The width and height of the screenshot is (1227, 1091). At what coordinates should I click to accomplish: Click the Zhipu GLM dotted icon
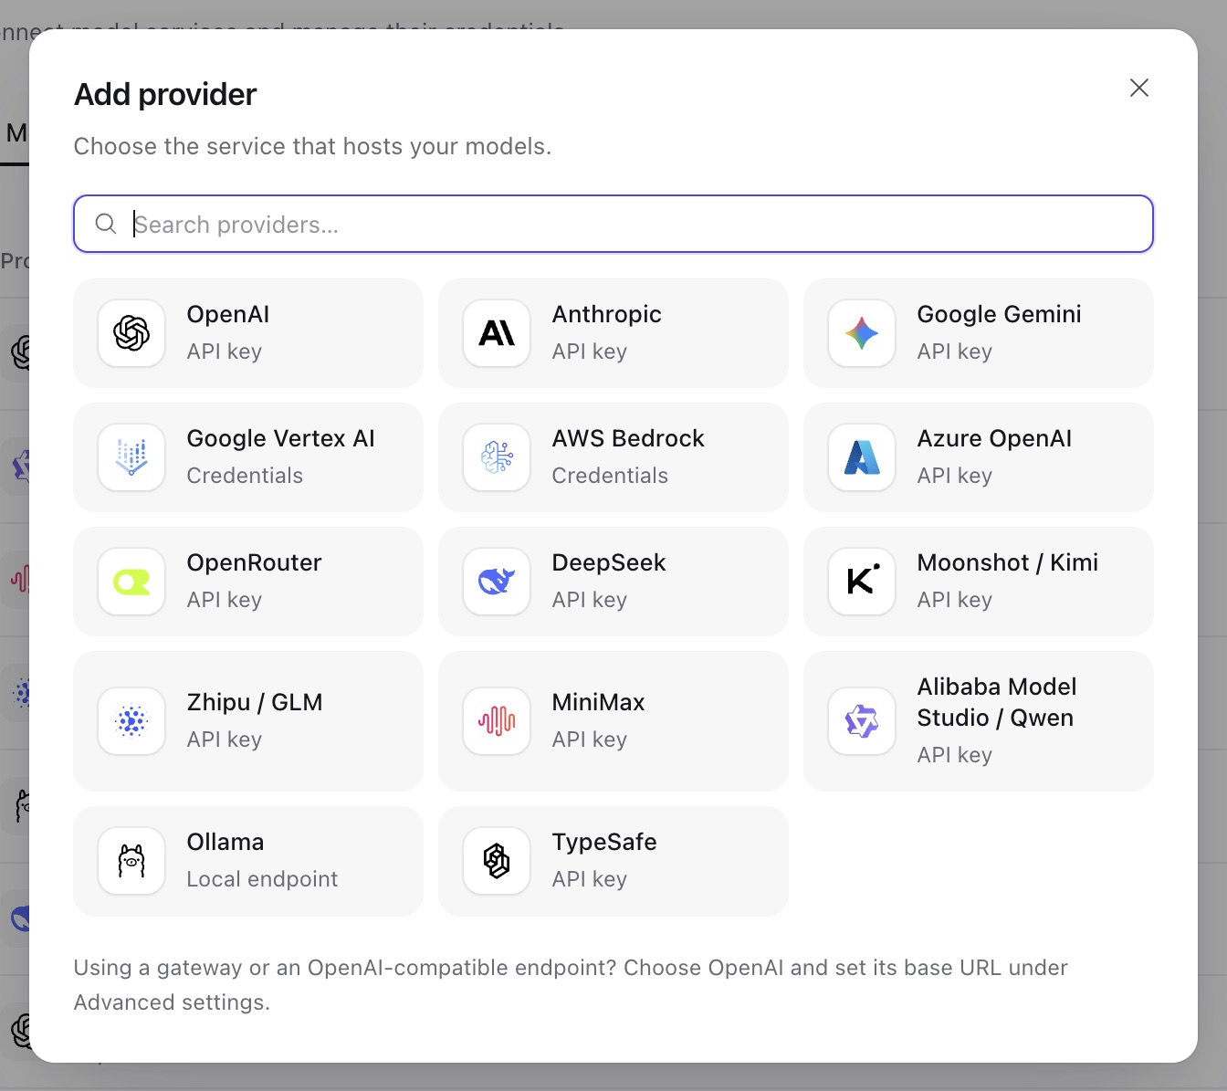pyautogui.click(x=131, y=721)
